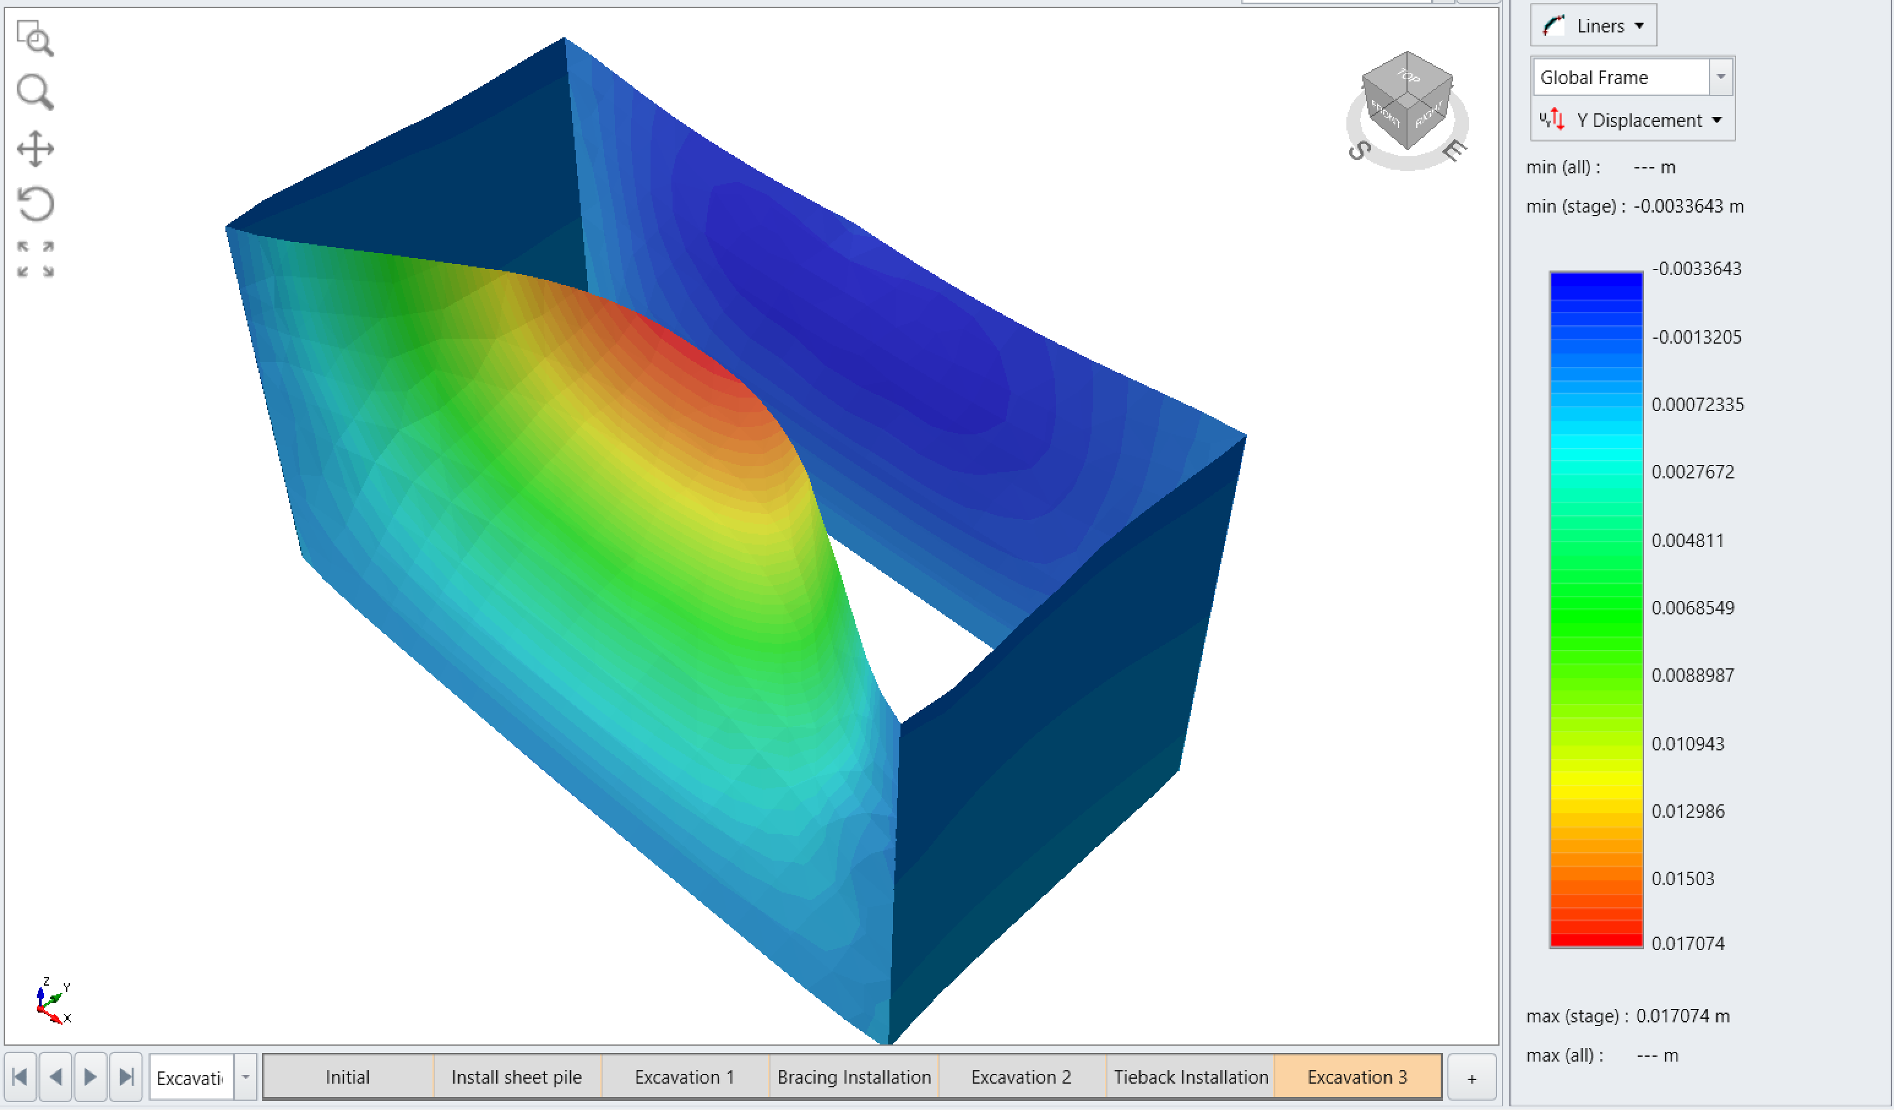Click the displacement color legend bar
This screenshot has height=1110, width=1894.
[1596, 610]
